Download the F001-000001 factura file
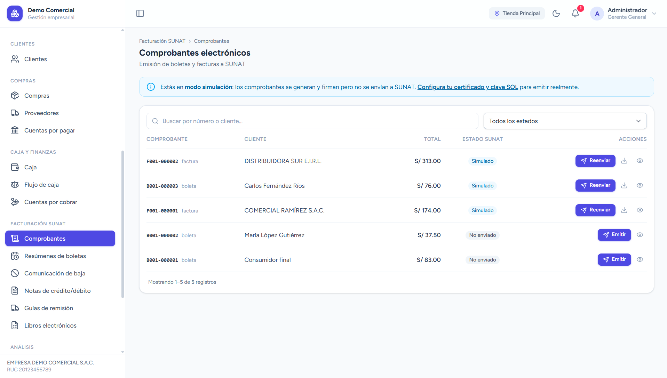 [624, 210]
